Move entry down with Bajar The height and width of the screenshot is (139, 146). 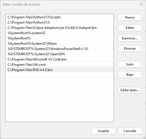(x=130, y=75)
